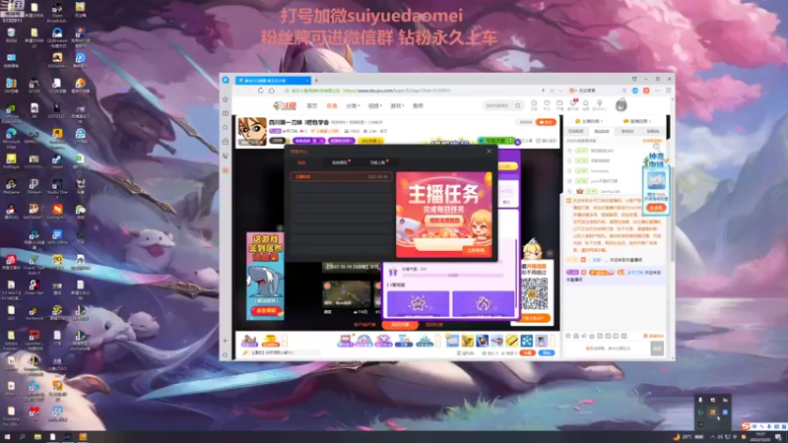Select the third chat panel tab
The width and height of the screenshot is (788, 443).
(627, 131)
